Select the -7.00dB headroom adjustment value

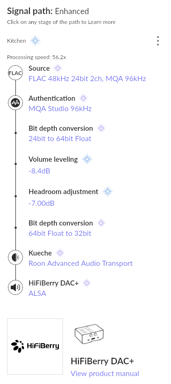coord(42,203)
